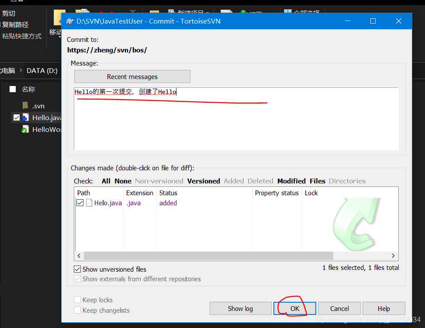
Task: Click the Directories check filter
Action: (347, 181)
